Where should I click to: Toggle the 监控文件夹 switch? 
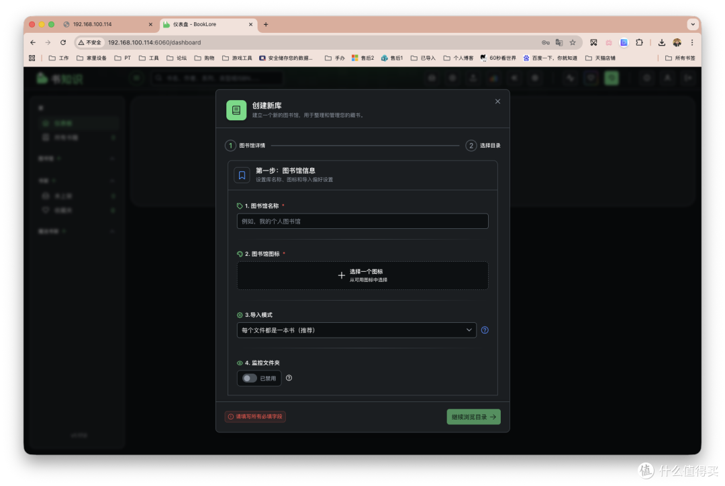[x=250, y=378]
